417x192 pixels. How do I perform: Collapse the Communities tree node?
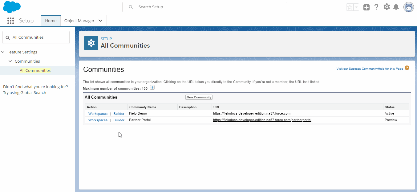(10, 61)
